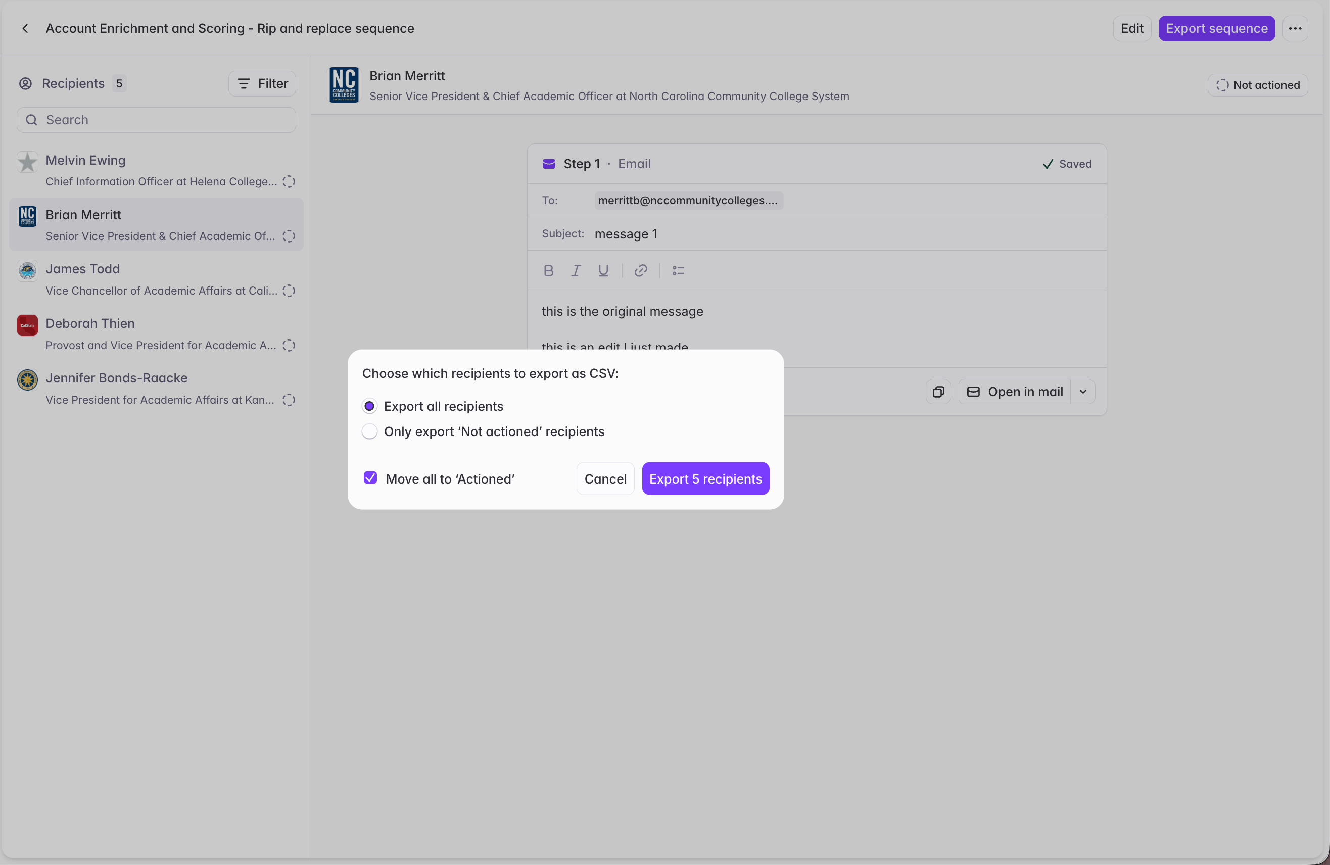Click the Subject field 'message 1'

click(626, 234)
